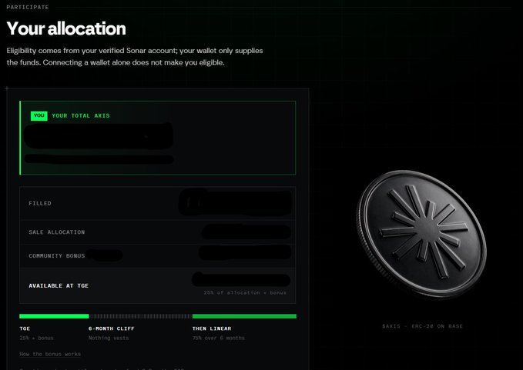This screenshot has height=370, width=523.
Task: Select the 'Your allocation' heading
Action: tap(66, 28)
